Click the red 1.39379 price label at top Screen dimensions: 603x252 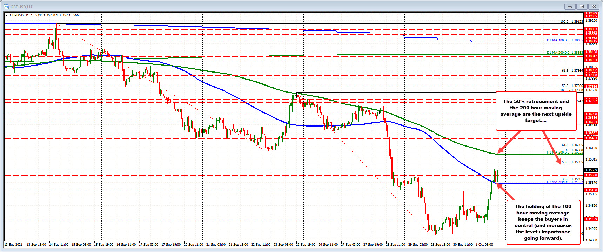(x=591, y=13)
